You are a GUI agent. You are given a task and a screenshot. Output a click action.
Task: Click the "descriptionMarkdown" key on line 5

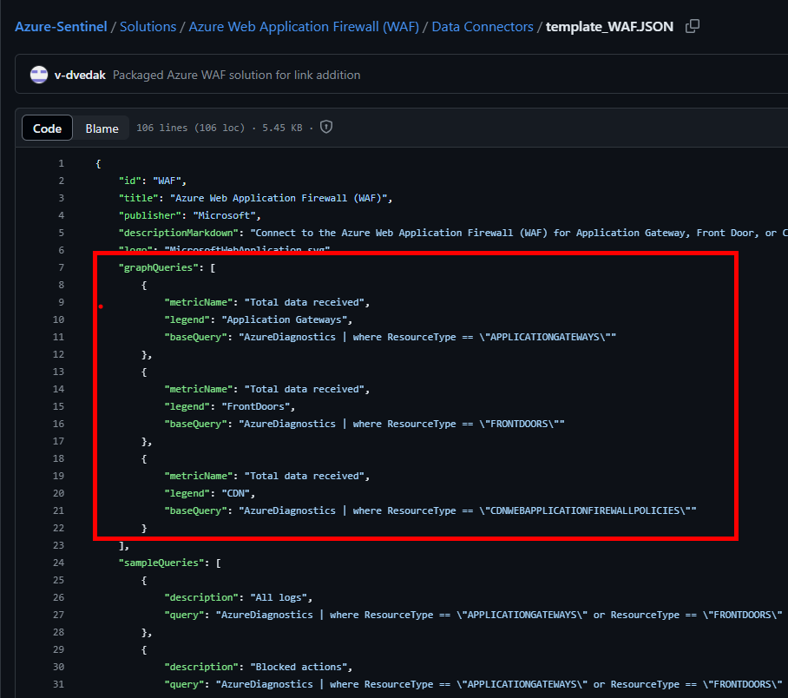(179, 233)
